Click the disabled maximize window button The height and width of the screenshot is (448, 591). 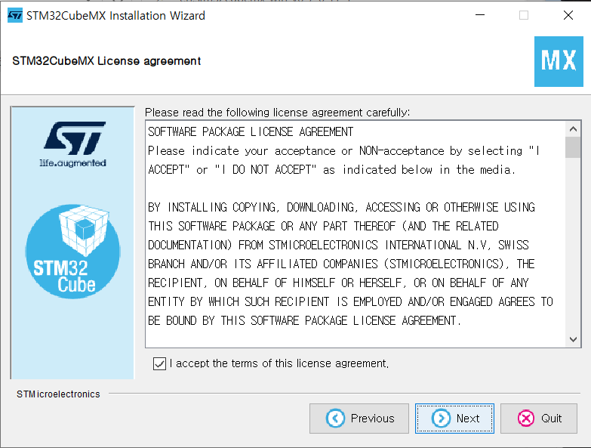pyautogui.click(x=524, y=15)
